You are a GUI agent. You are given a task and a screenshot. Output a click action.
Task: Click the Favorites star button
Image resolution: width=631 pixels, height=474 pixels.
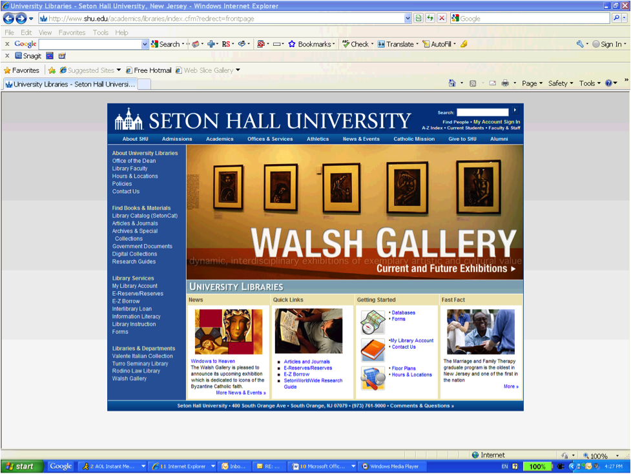tap(22, 70)
